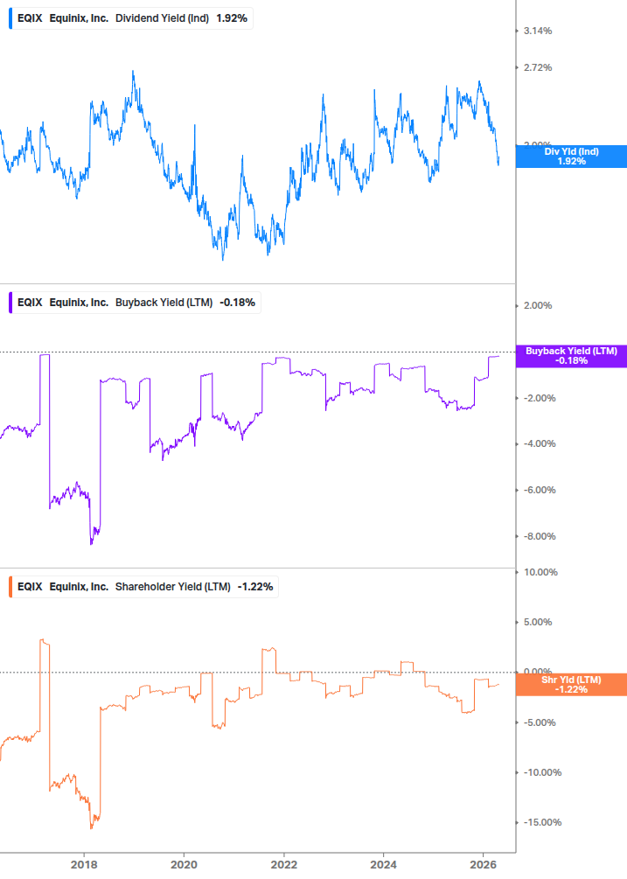Click the 2022 label on the time axis

click(284, 864)
